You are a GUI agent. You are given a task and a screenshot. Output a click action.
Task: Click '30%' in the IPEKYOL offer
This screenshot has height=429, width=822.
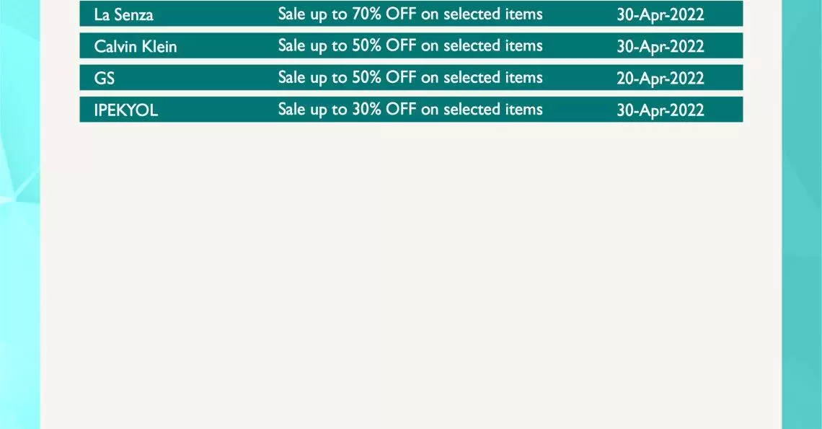click(x=366, y=110)
